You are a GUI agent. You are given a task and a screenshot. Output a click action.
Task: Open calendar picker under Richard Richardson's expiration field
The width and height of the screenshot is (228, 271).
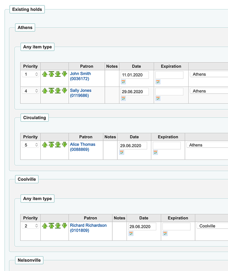pos(165,233)
